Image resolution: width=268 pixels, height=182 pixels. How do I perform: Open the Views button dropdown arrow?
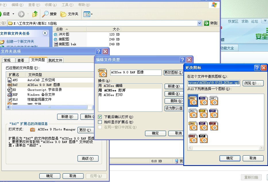click(x=92, y=14)
